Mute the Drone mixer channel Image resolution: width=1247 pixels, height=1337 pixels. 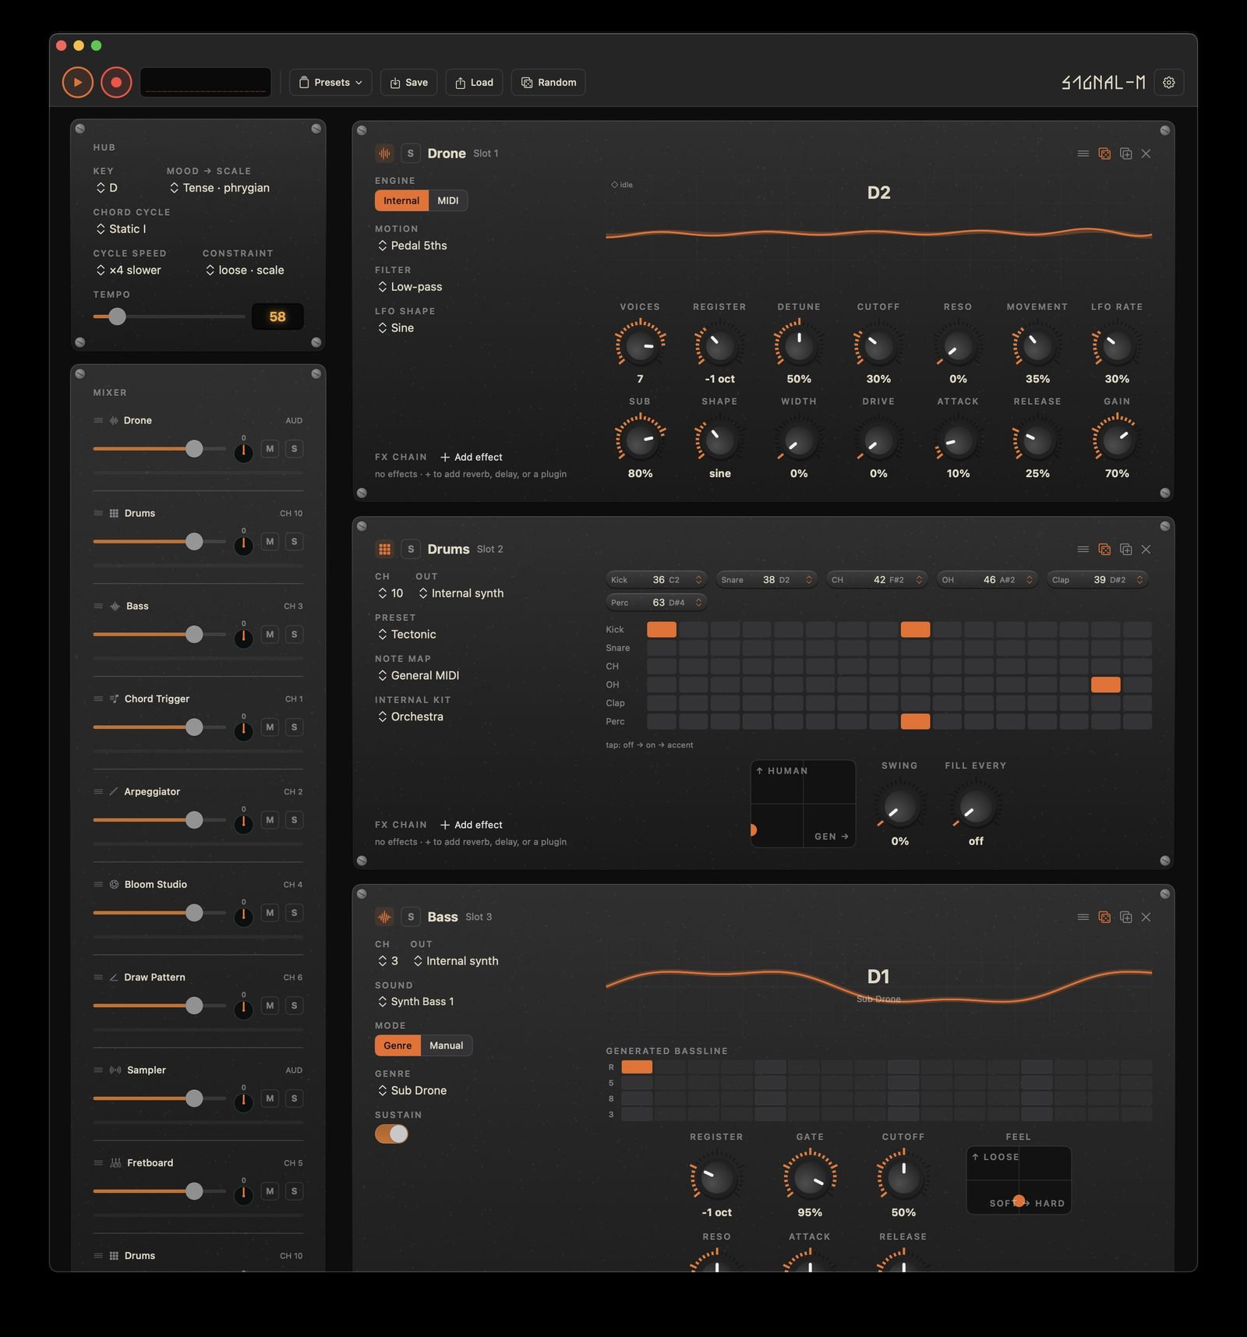270,449
